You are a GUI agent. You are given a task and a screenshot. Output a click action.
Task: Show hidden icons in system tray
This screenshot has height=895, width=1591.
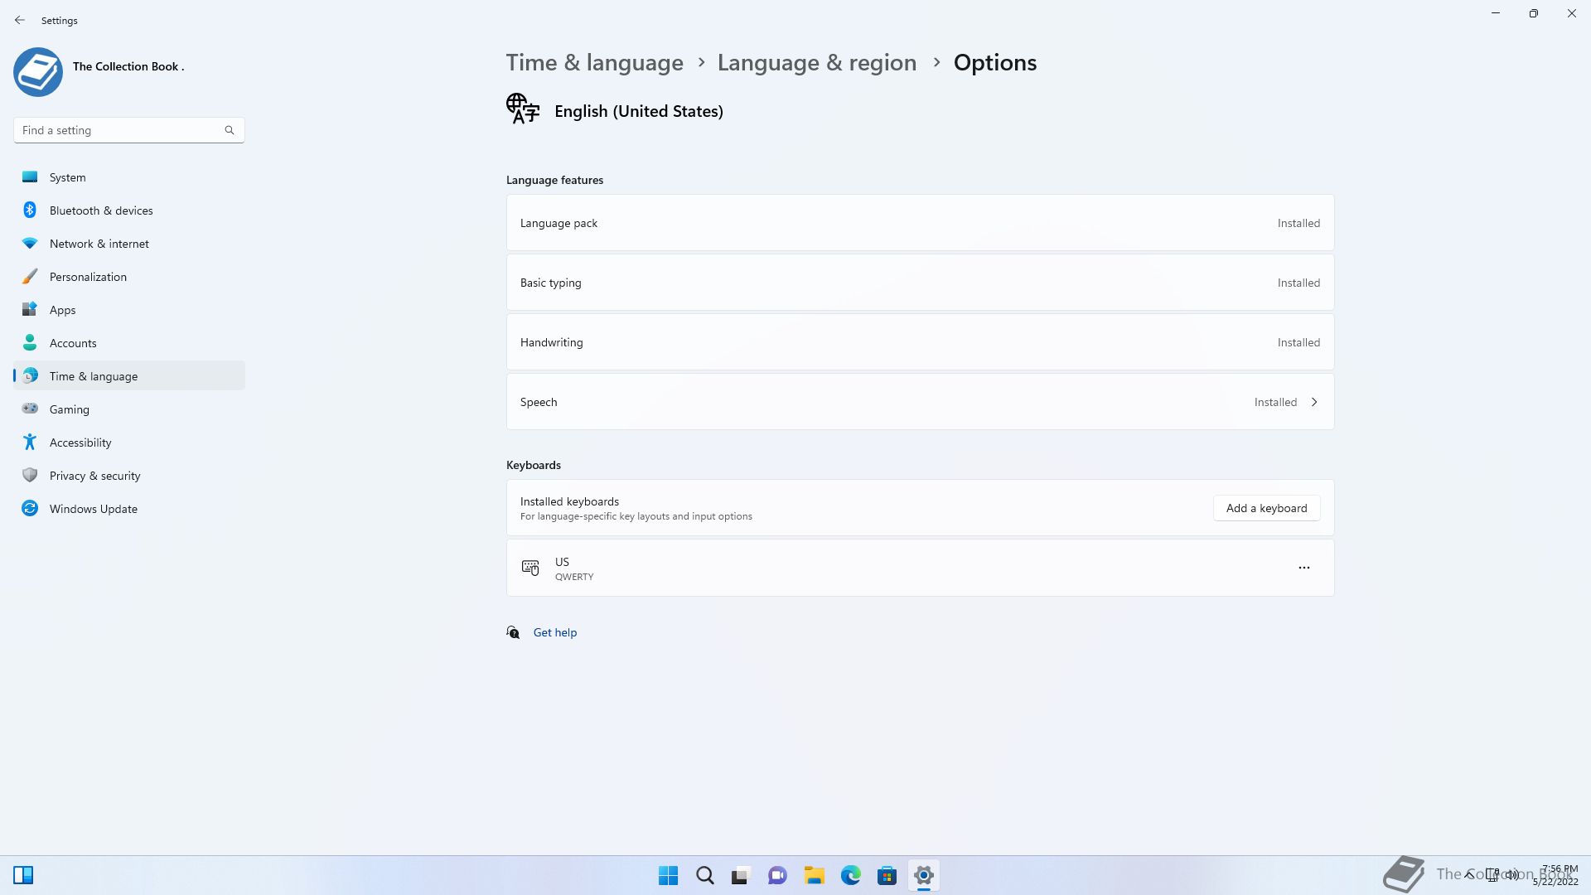coord(1468,874)
